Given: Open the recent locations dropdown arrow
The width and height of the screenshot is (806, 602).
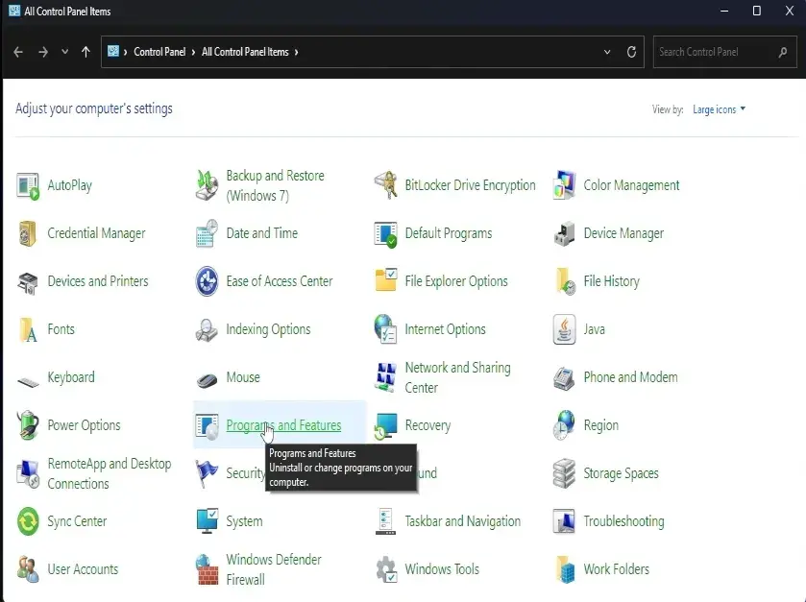Looking at the screenshot, I should pyautogui.click(x=64, y=52).
